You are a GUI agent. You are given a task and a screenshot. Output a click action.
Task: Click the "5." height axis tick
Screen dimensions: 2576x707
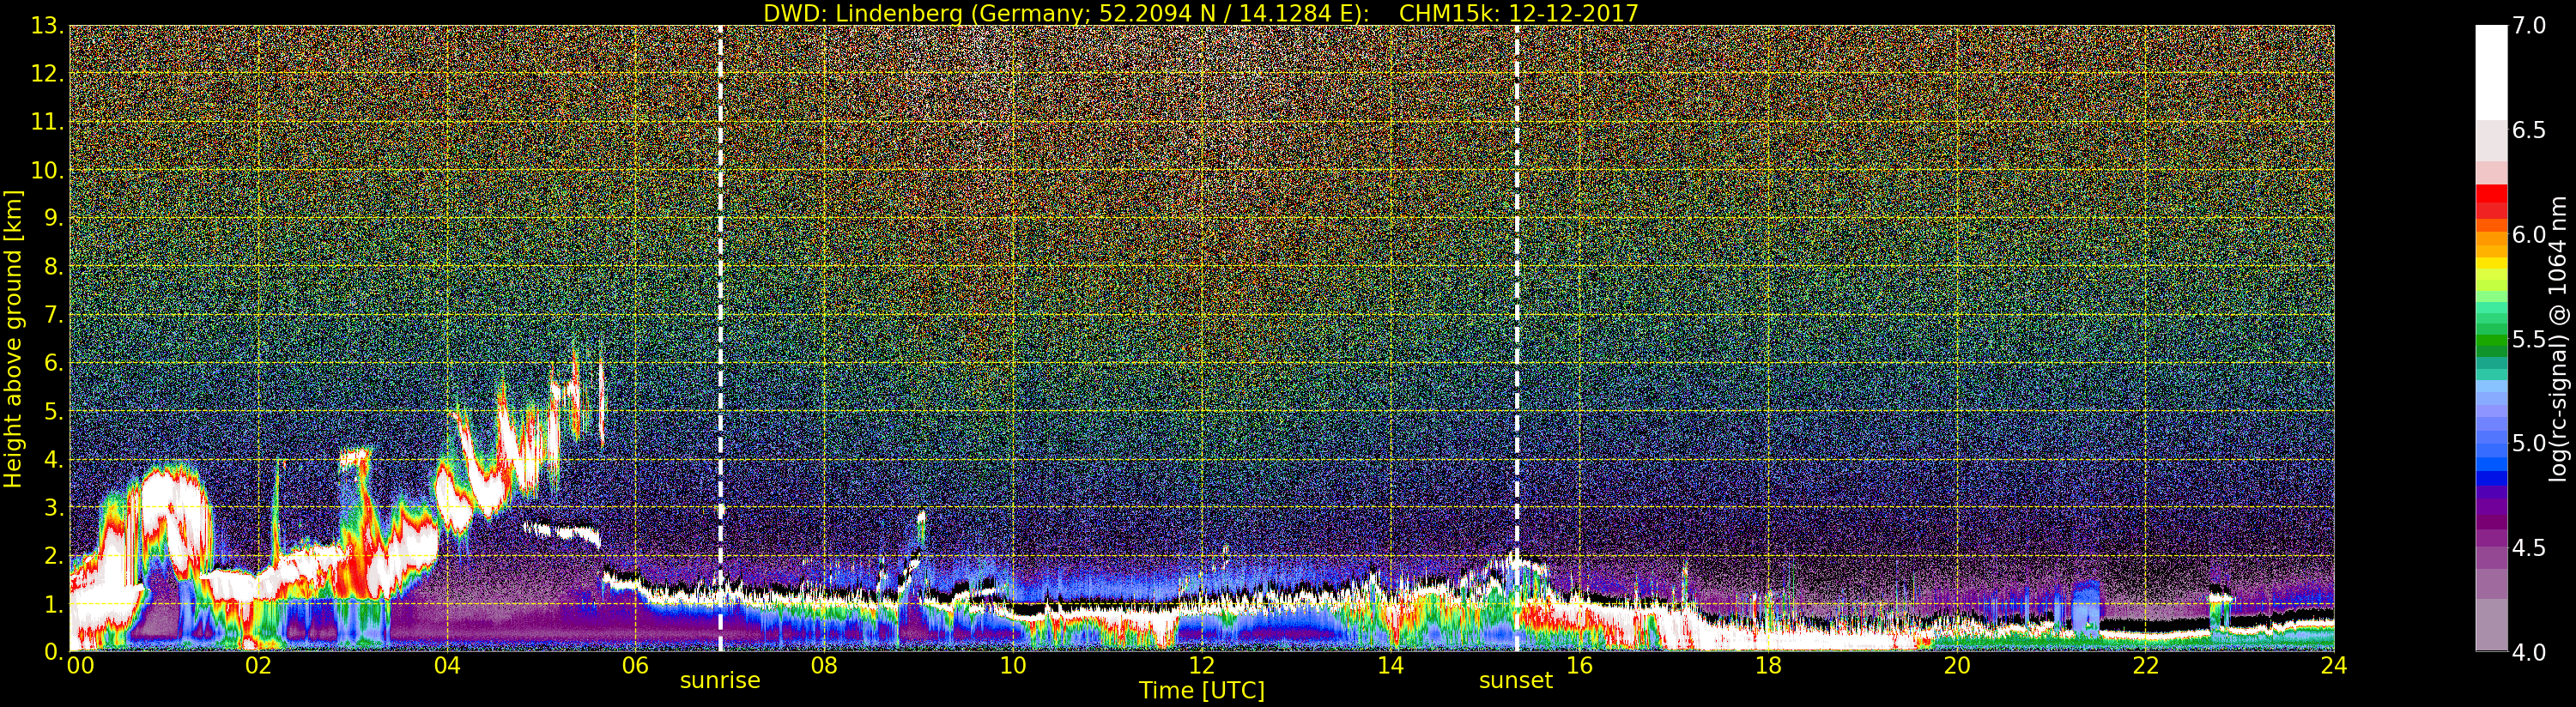(54, 411)
